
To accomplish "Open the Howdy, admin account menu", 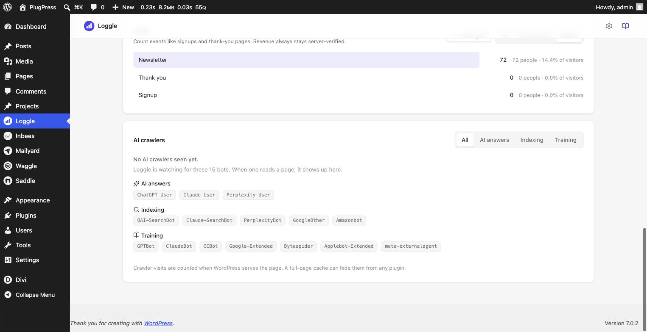I will [619, 7].
